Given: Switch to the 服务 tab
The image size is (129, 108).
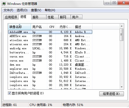Looking at the screenshot, I should click(x=39, y=17).
